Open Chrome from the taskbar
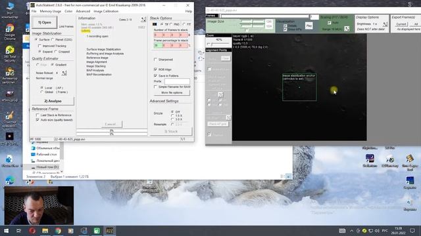 tap(58, 231)
